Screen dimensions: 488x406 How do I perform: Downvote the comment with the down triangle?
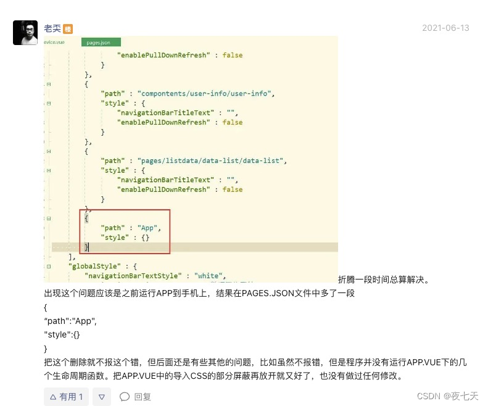(102, 397)
